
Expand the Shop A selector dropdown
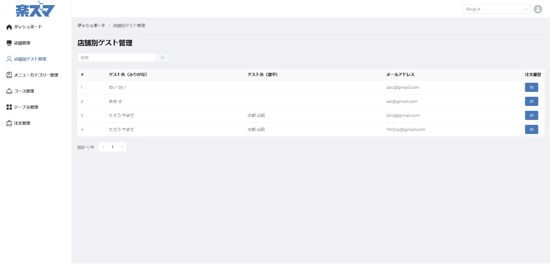496,9
